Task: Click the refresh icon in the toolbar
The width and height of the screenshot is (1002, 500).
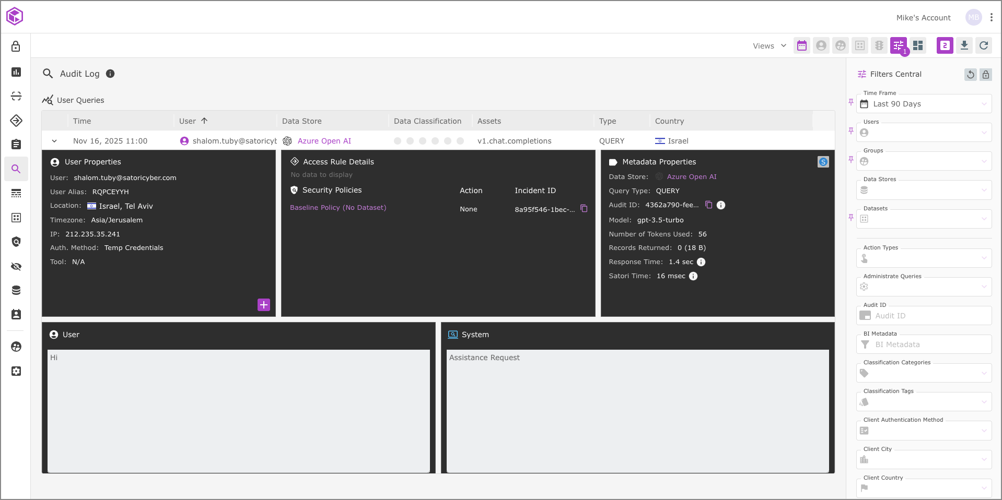Action: [983, 45]
